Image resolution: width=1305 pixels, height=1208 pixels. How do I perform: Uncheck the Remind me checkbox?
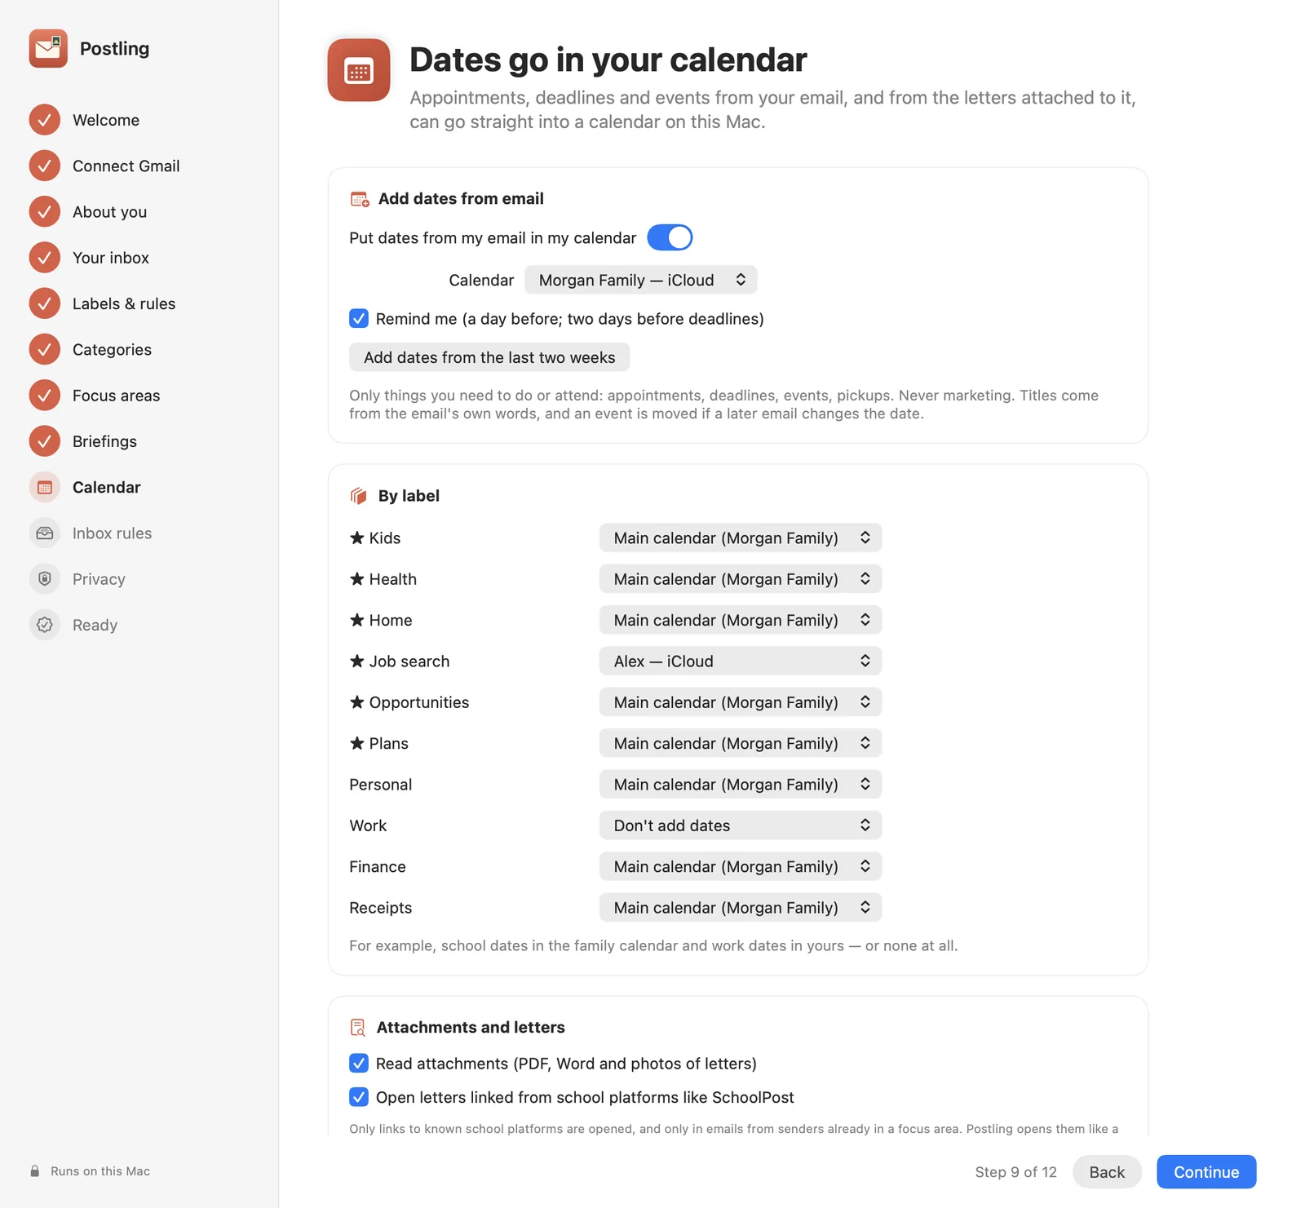[359, 319]
